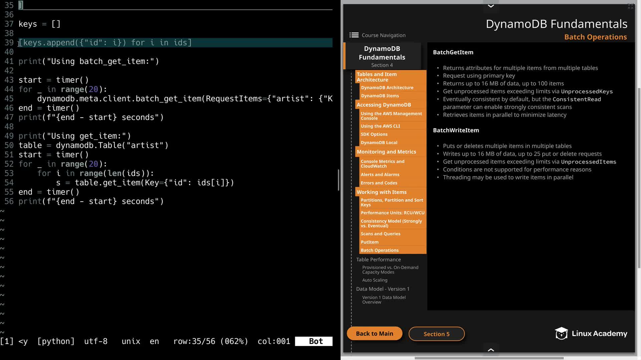Select the Auto Scaling lesson
The width and height of the screenshot is (641, 360).
click(375, 280)
